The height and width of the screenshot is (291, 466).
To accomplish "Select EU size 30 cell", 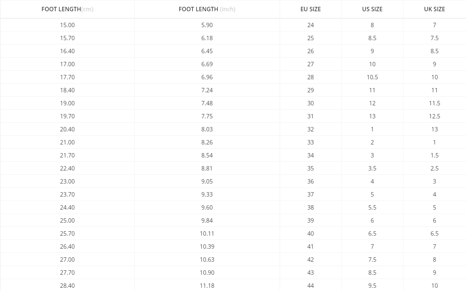I will coord(310,103).
